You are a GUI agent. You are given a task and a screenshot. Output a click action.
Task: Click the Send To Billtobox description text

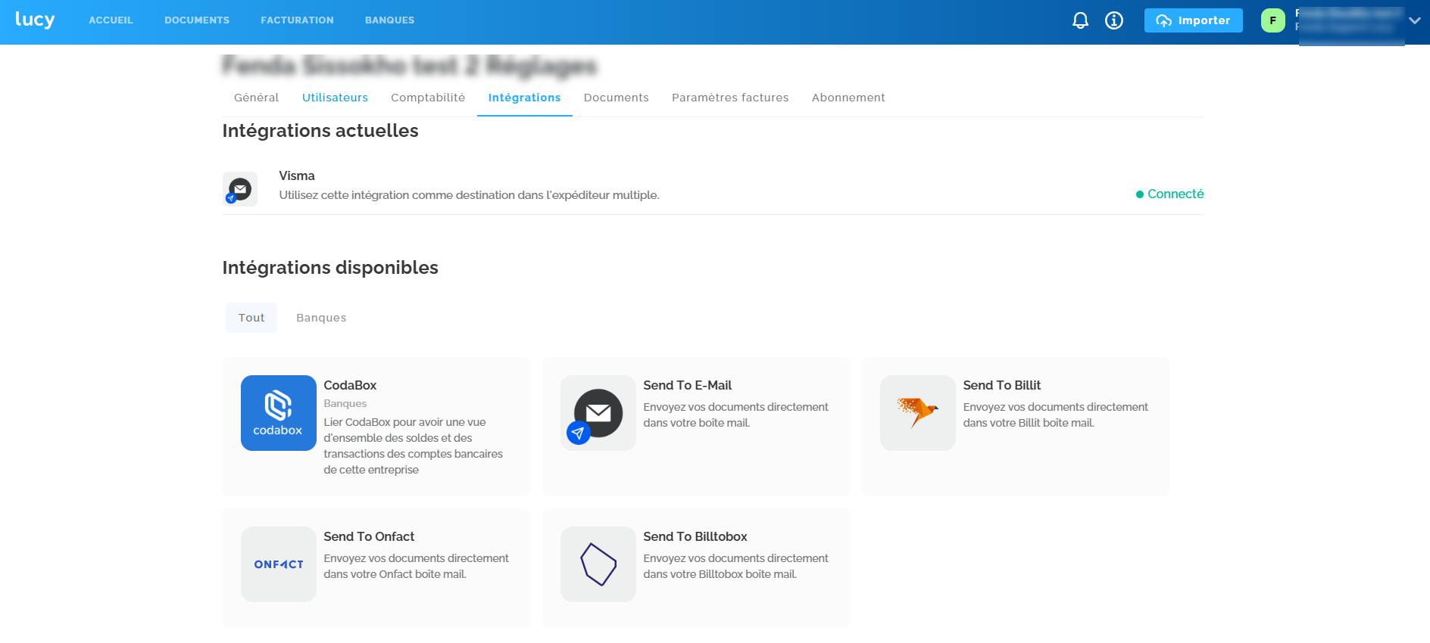tap(736, 566)
